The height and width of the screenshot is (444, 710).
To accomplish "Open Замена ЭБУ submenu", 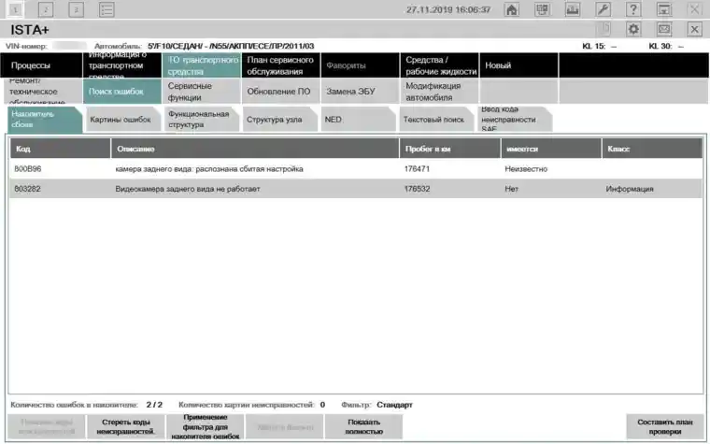I will [x=360, y=91].
